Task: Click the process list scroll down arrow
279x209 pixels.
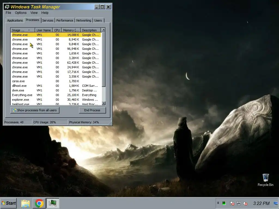Action: (104, 103)
